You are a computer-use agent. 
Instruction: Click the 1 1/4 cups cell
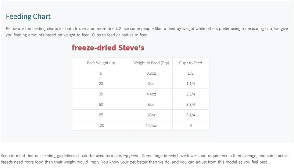[x=191, y=83]
